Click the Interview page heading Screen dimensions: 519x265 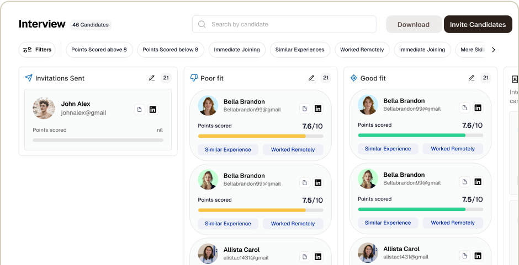[x=42, y=24]
